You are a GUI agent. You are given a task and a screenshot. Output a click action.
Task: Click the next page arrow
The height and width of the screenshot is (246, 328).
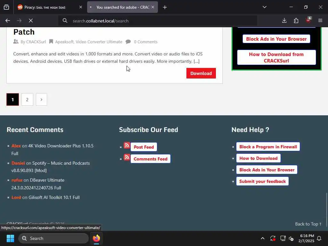point(41,100)
